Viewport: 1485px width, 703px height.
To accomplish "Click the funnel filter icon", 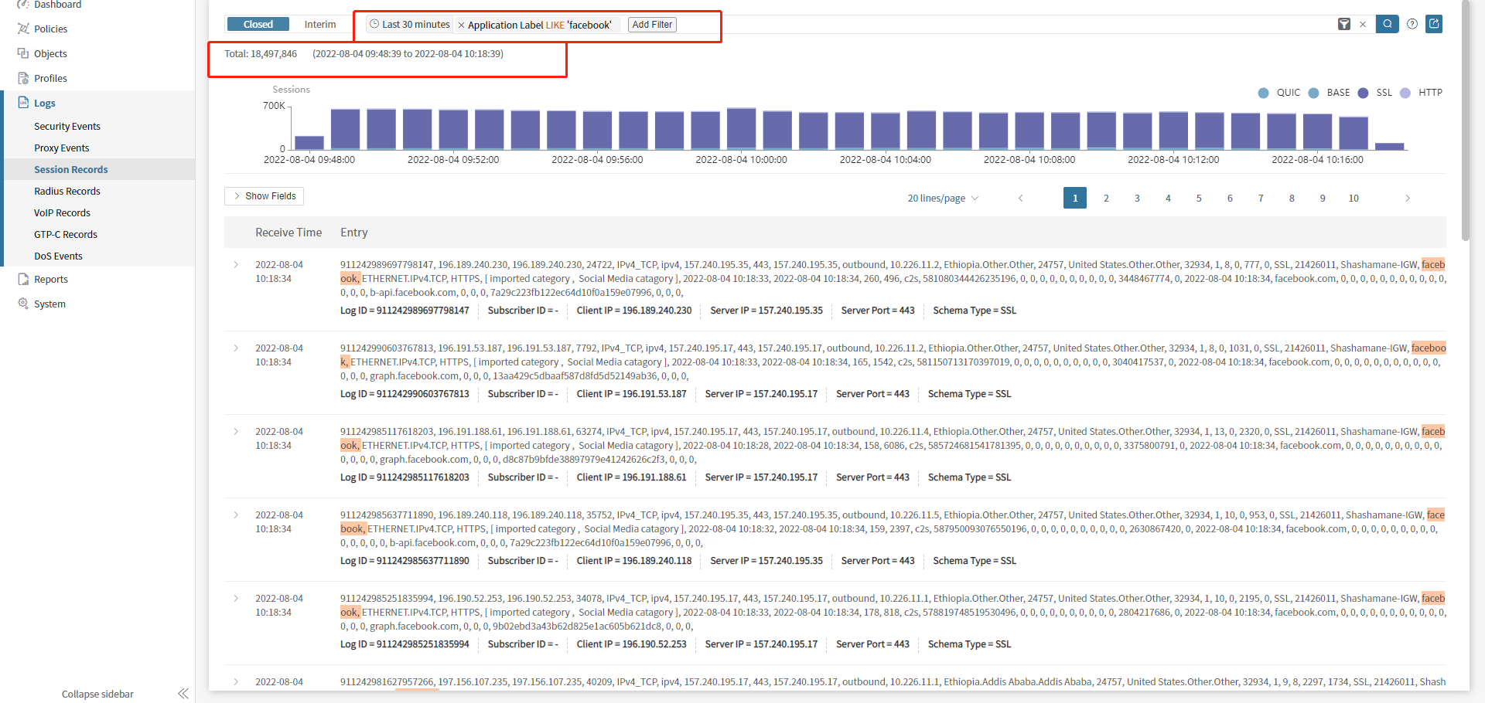I will tap(1344, 24).
